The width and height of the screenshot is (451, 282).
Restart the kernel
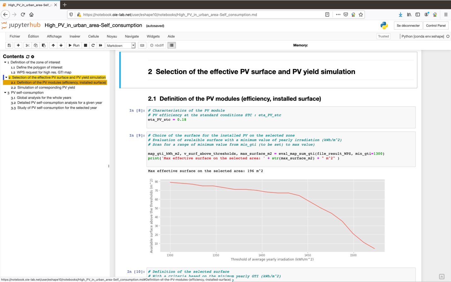point(92,45)
